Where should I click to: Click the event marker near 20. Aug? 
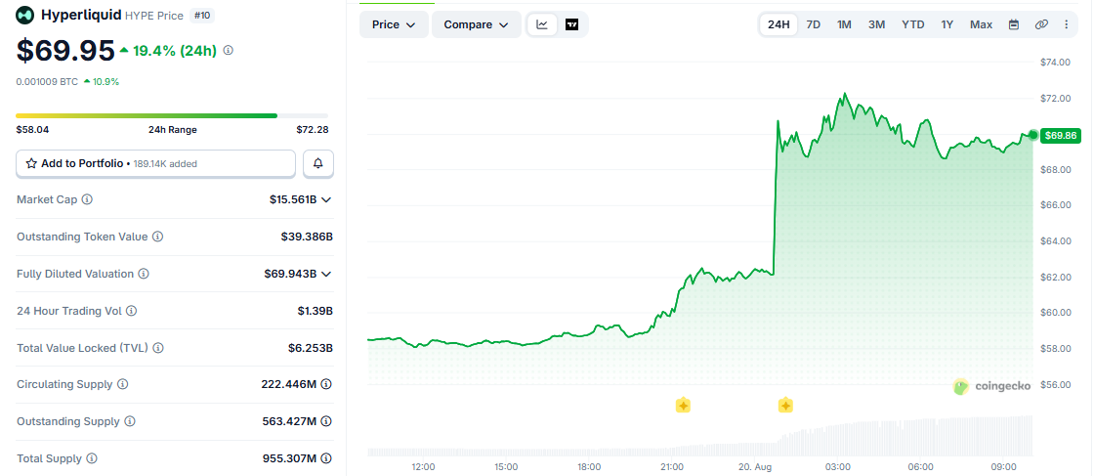click(785, 406)
